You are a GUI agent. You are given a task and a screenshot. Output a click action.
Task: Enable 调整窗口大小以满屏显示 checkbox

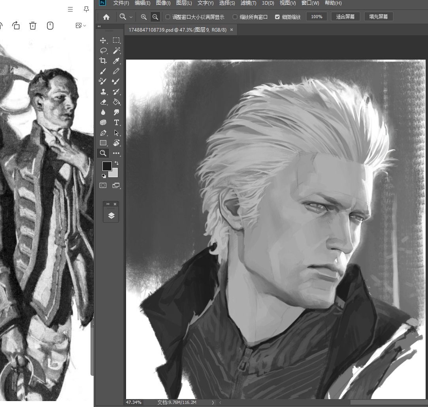(x=168, y=17)
